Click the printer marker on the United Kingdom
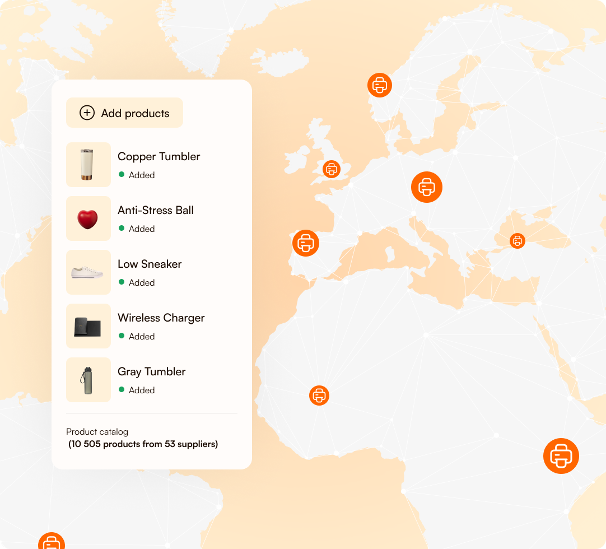 331,169
